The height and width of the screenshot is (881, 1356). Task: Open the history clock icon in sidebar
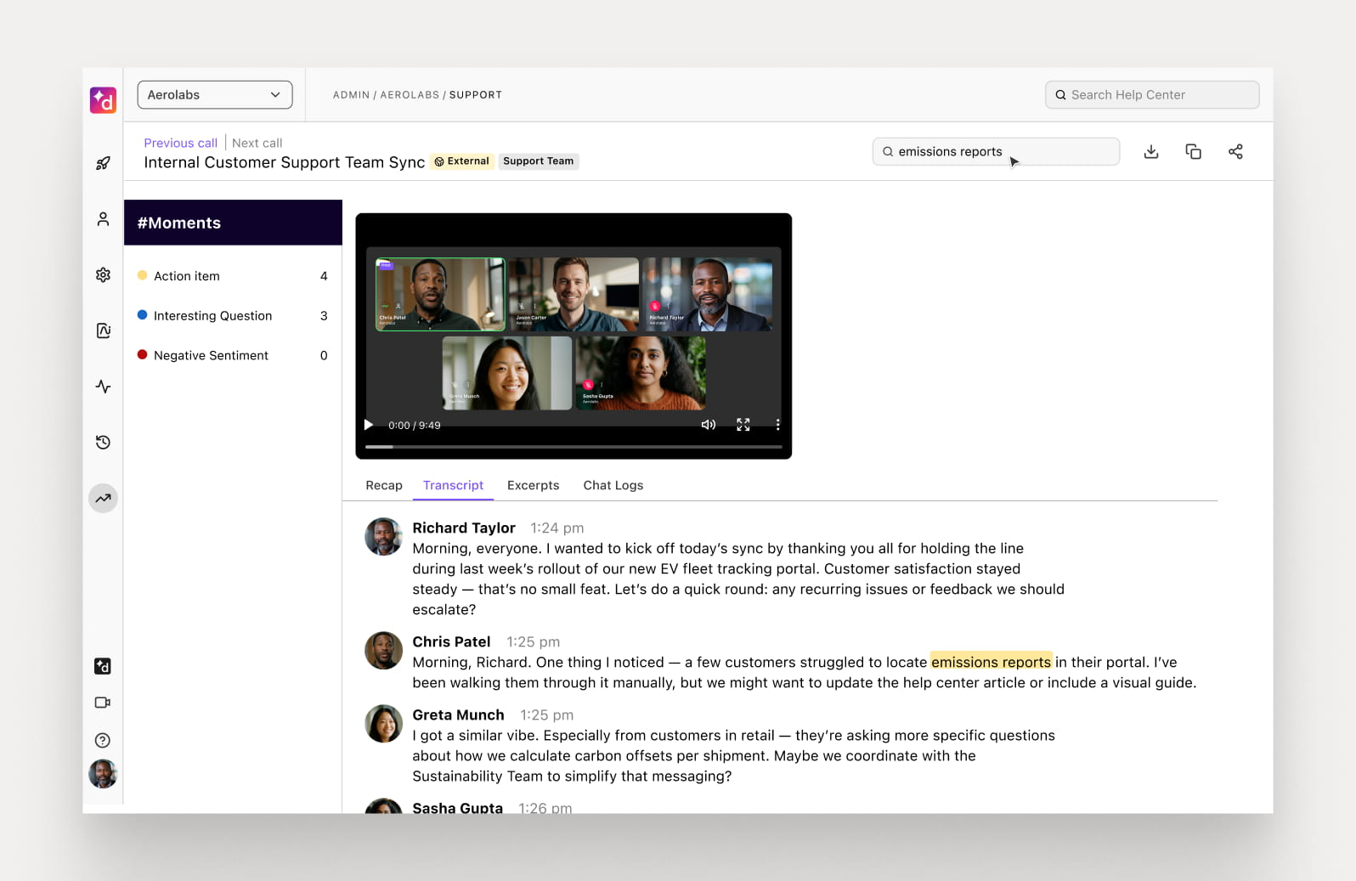coord(103,442)
